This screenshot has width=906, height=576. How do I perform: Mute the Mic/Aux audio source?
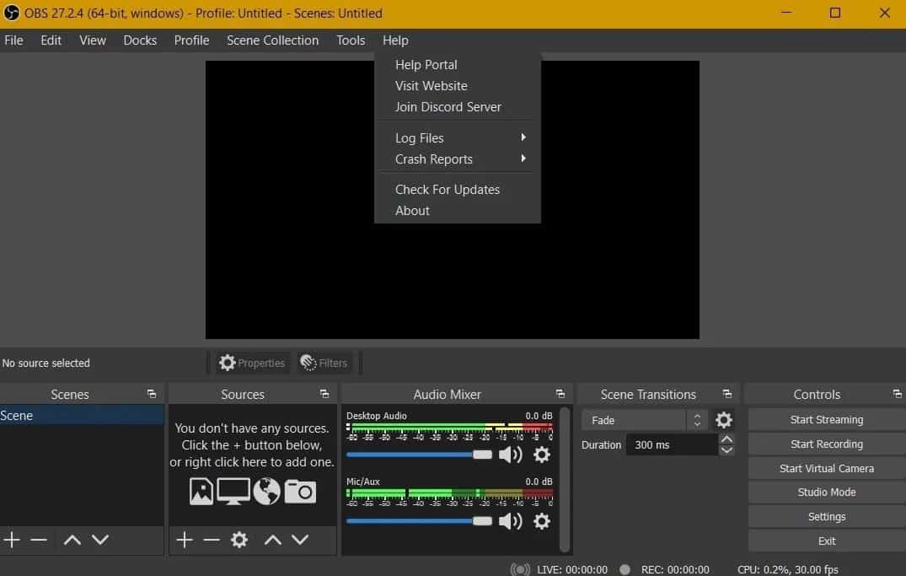[x=511, y=520]
